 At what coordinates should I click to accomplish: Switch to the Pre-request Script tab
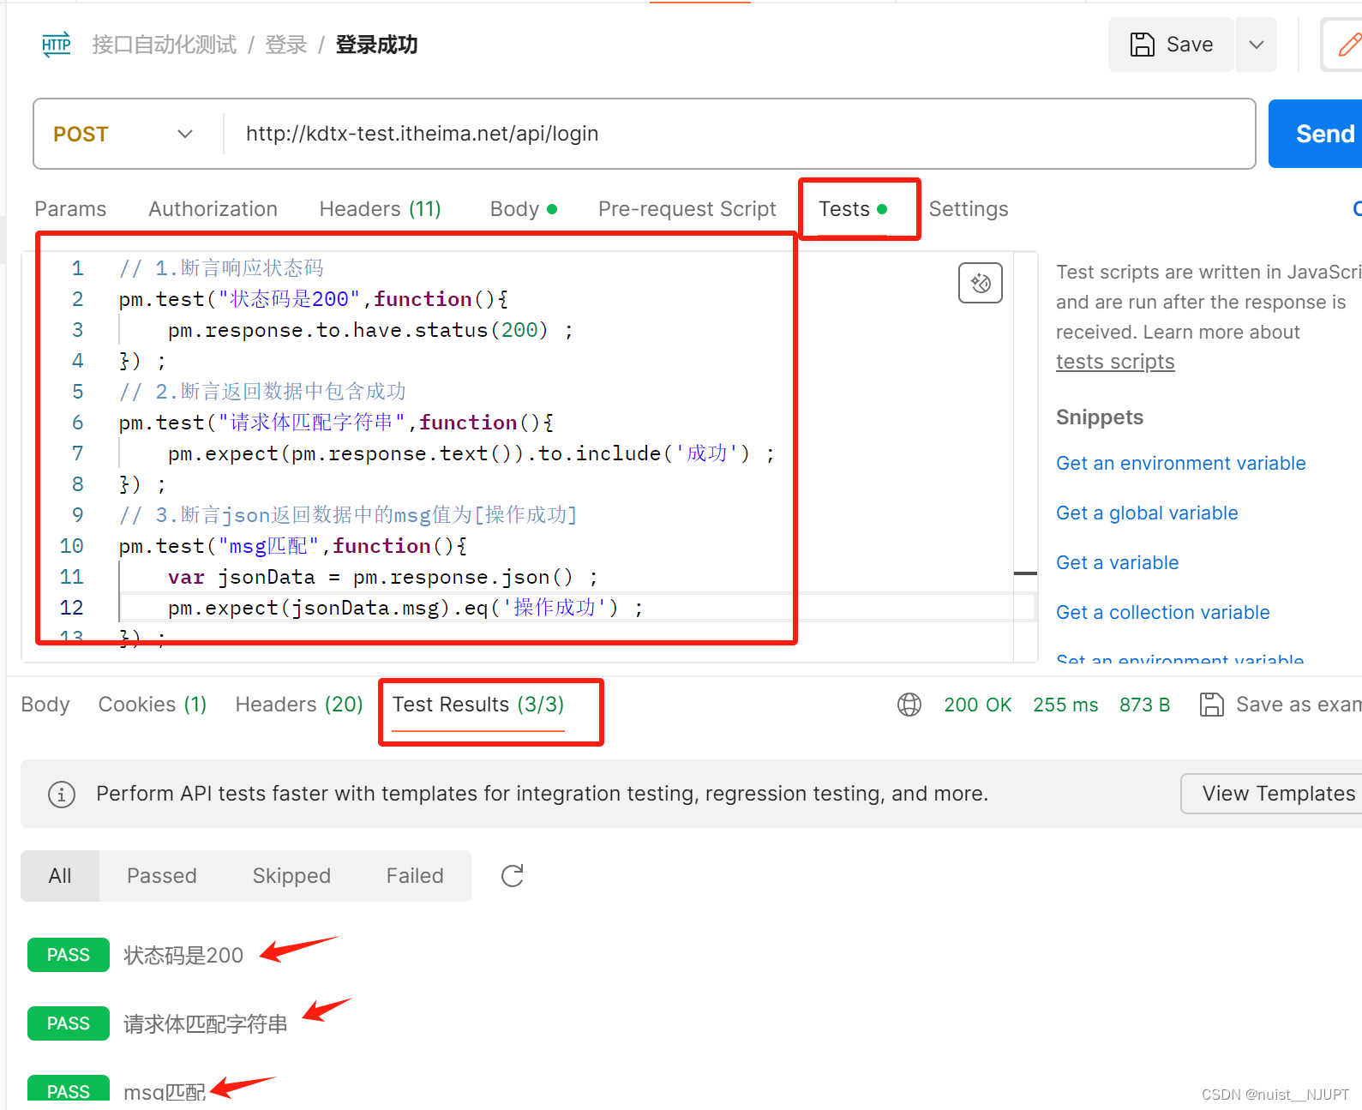[687, 209]
